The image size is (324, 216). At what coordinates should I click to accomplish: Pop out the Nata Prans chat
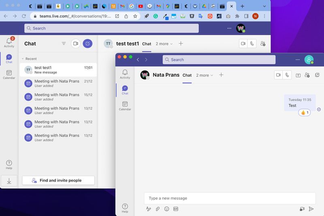point(317,75)
